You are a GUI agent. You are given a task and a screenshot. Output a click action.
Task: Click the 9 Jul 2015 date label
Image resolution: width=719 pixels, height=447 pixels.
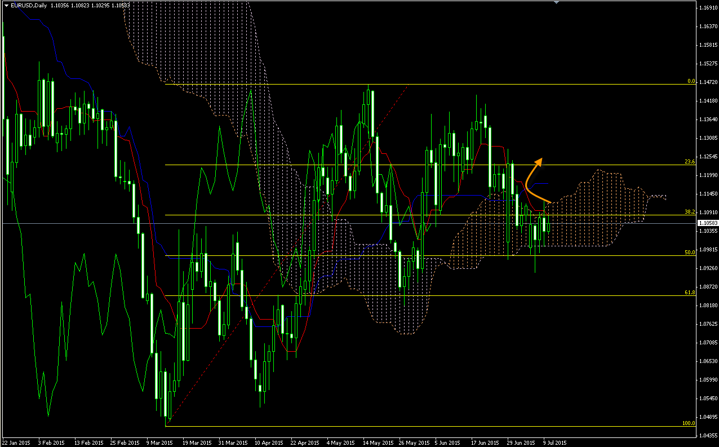554,443
